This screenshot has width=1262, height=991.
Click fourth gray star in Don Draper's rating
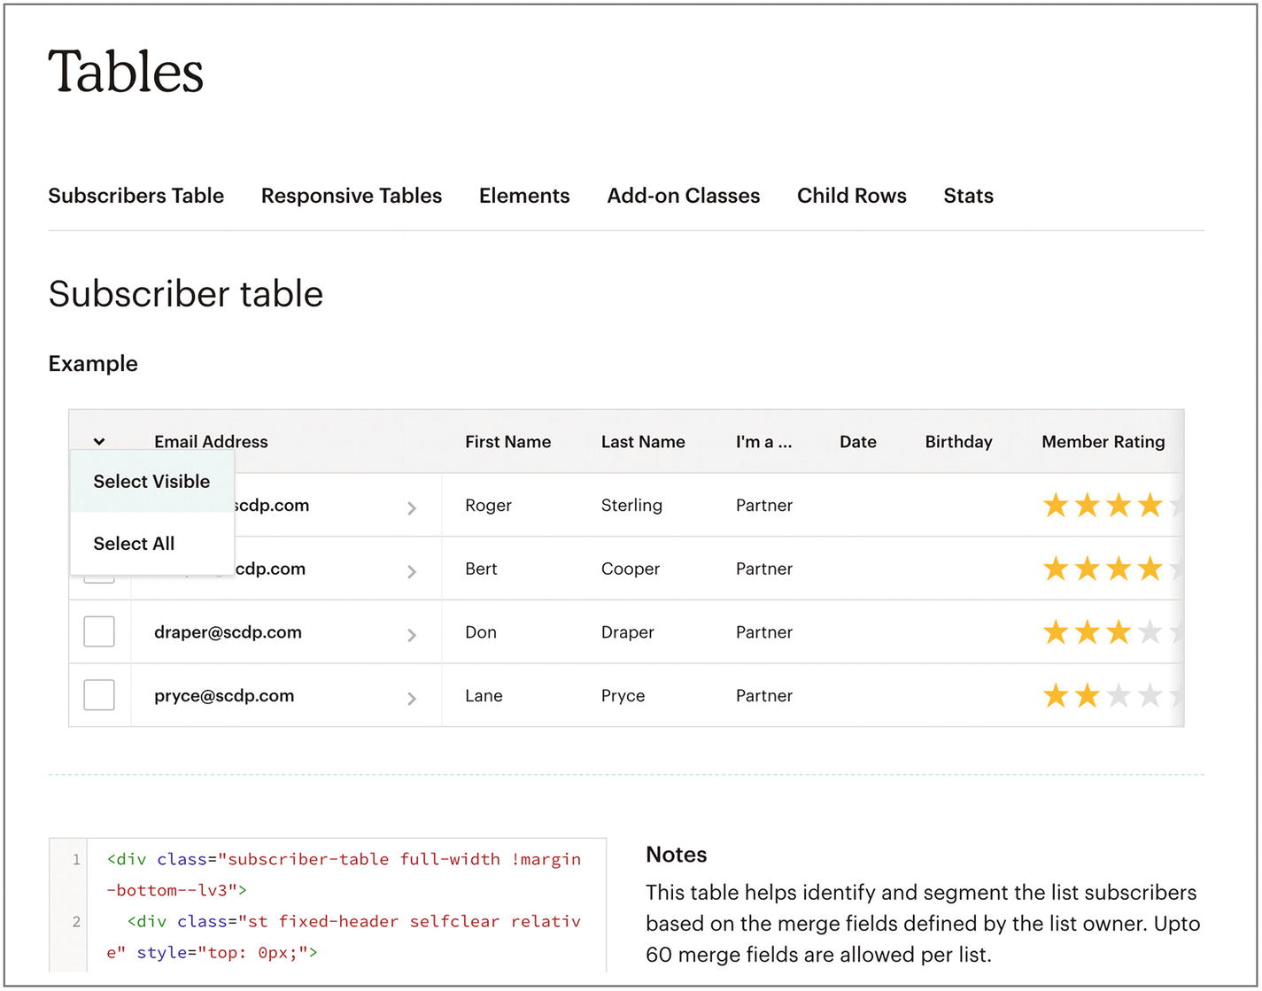pyautogui.click(x=1150, y=632)
